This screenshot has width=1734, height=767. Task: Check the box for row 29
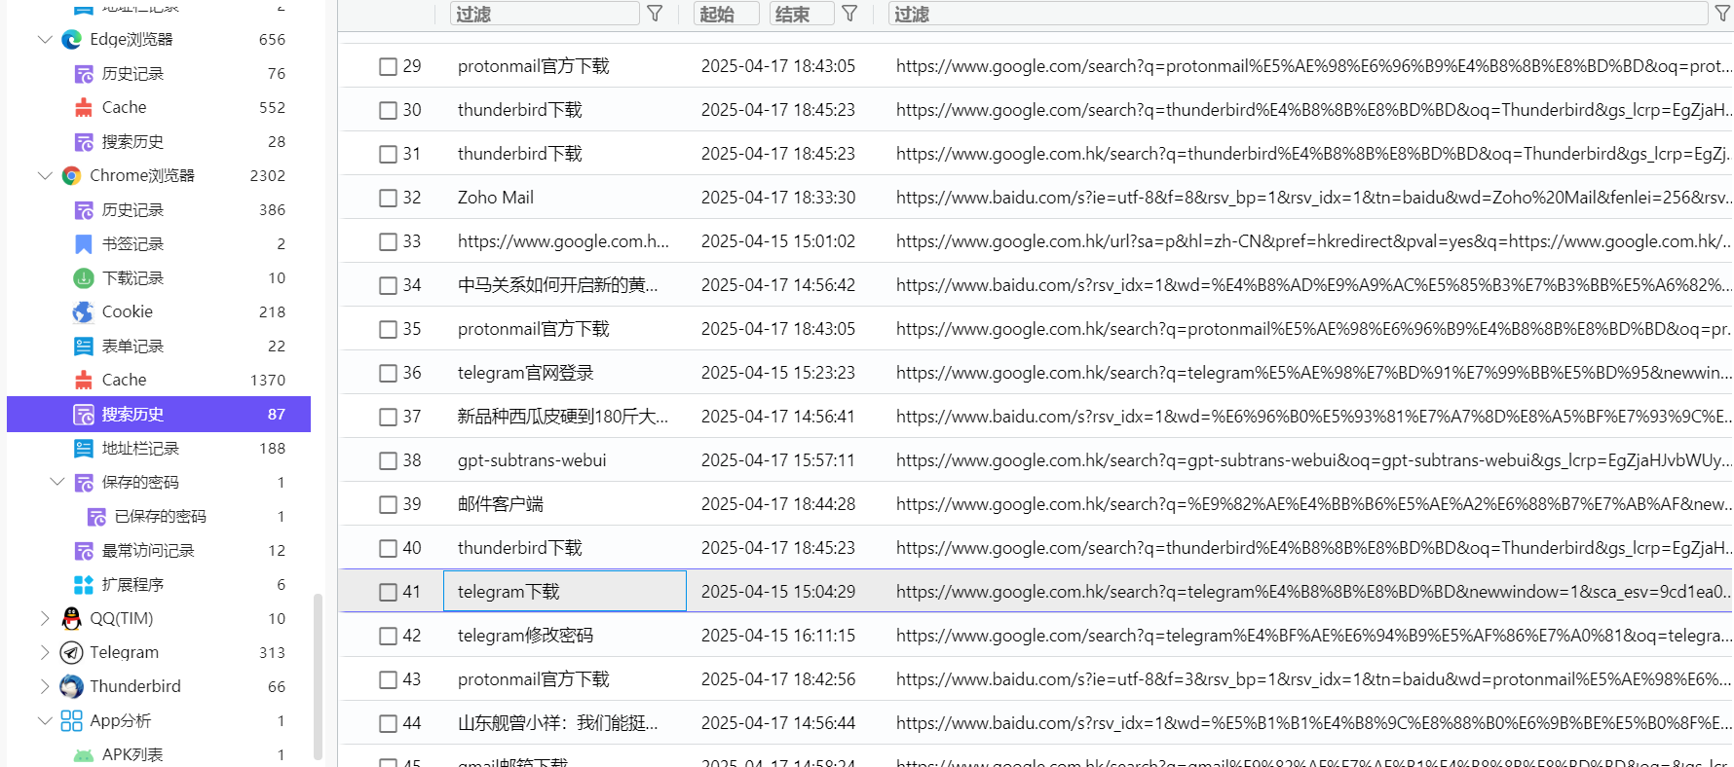point(389,67)
